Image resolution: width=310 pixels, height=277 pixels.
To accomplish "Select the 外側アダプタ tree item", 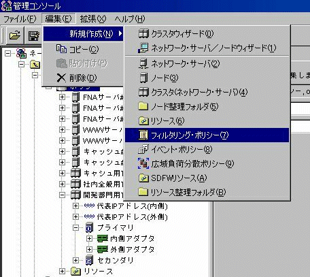I will [x=133, y=250].
